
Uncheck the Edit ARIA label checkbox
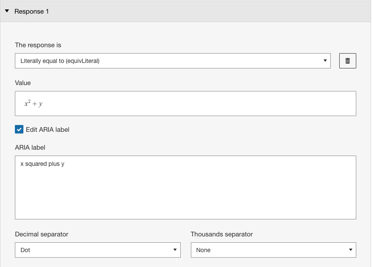[x=19, y=129]
